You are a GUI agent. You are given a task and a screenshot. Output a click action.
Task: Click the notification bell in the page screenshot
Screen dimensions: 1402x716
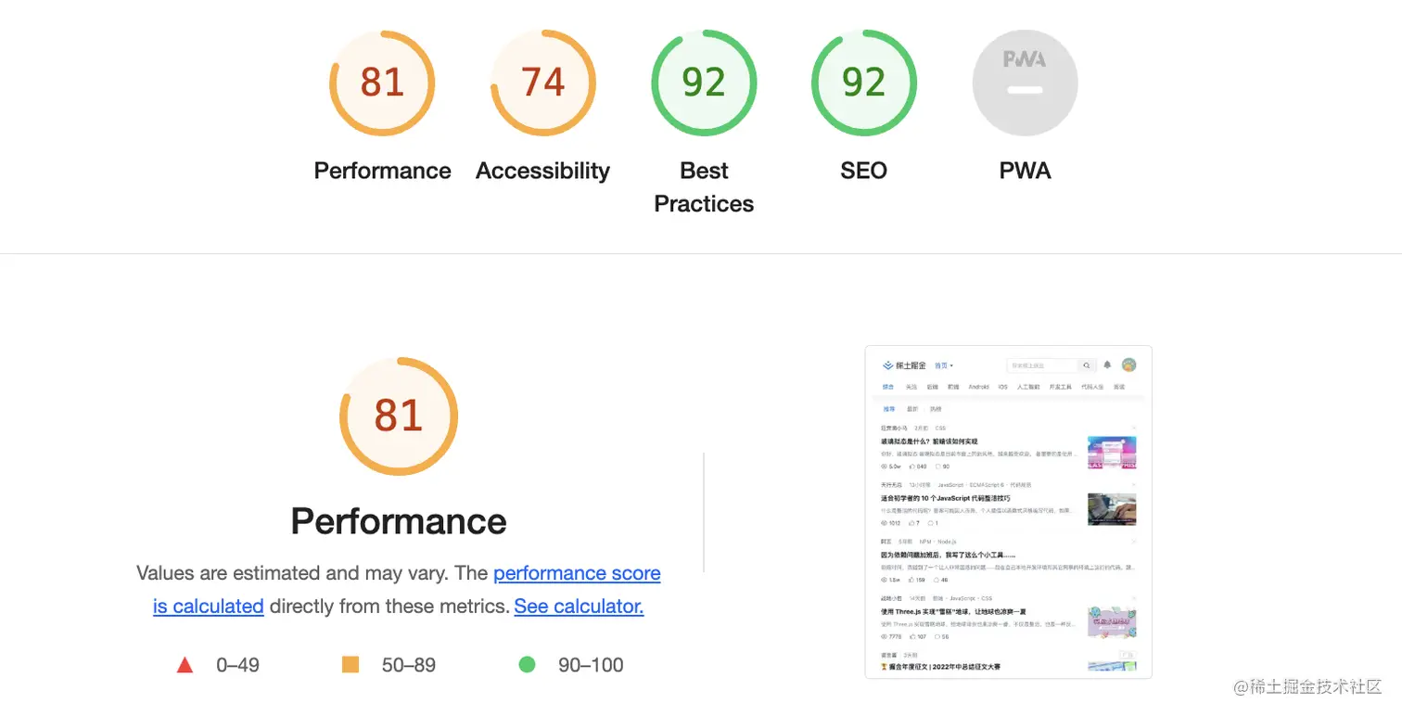coord(1107,365)
